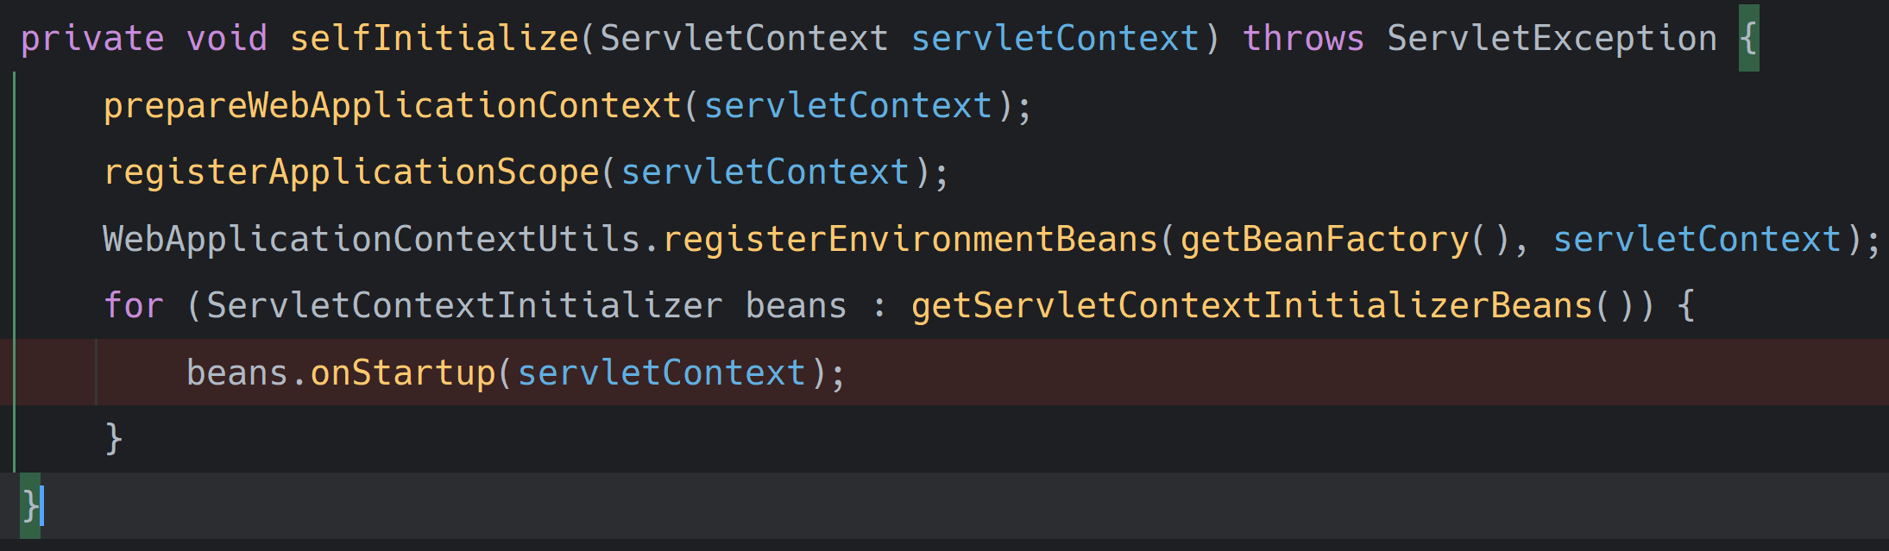Click the closing brace of the for loop
Screen dimensions: 1889x551
point(113,439)
